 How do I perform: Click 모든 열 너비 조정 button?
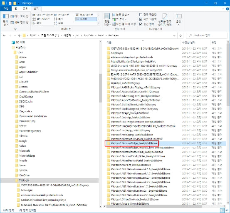(124, 24)
